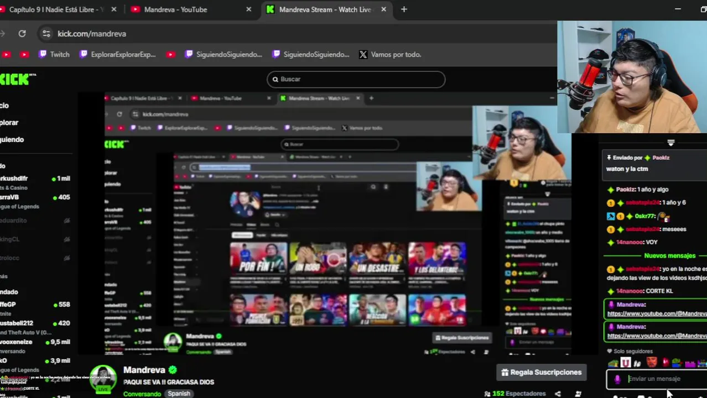
Task: Open the X bookmark Vamos por todo
Action: [390, 54]
